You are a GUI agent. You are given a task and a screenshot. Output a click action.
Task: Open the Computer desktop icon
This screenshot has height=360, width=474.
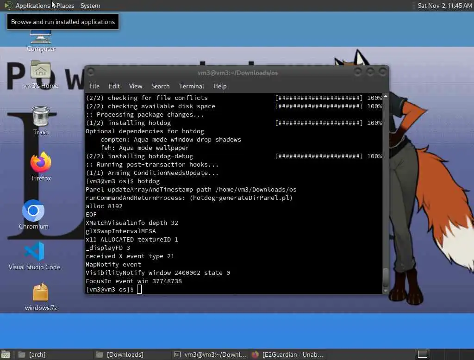[x=41, y=41]
